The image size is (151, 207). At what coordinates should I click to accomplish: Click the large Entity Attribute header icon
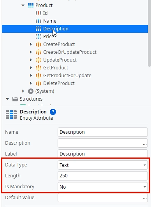[x=11, y=115]
